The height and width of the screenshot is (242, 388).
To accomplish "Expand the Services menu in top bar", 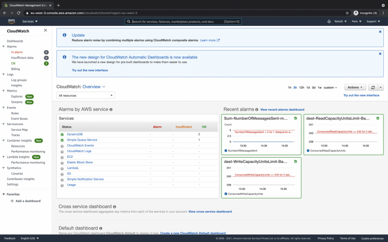I will (x=31, y=21).
